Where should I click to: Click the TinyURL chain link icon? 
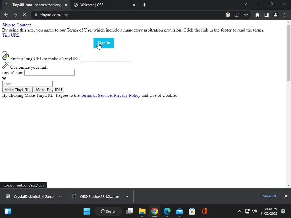(6, 57)
